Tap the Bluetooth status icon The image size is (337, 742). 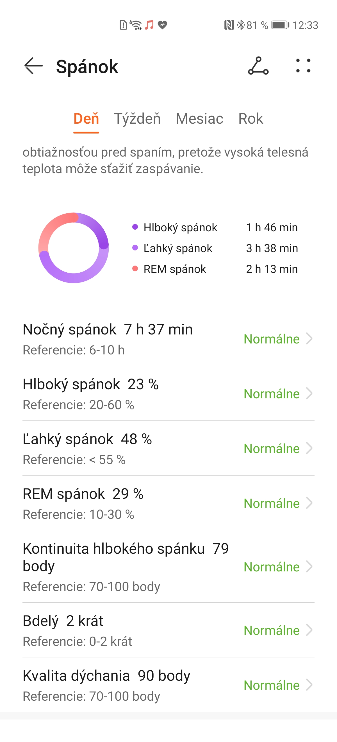tap(240, 25)
